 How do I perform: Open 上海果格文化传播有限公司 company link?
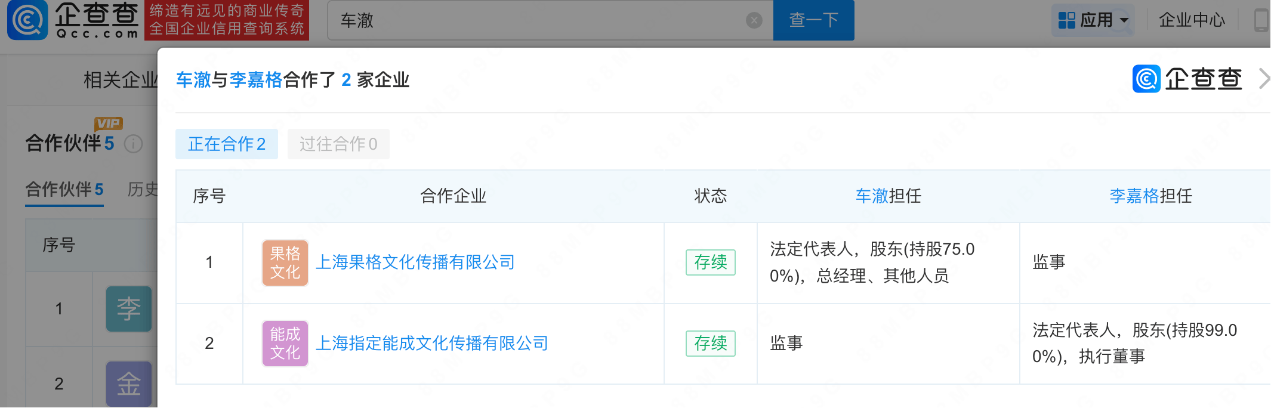point(415,262)
